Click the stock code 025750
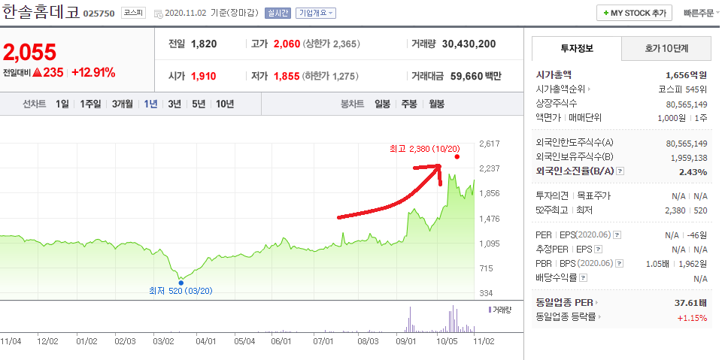The height and width of the screenshot is (360, 722). (x=99, y=14)
